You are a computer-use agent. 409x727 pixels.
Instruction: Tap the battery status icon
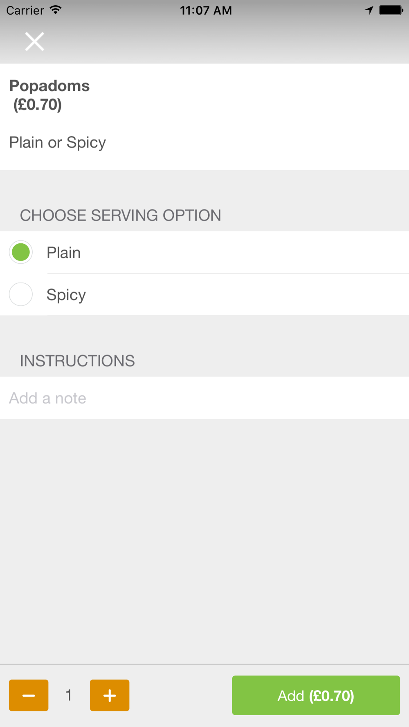point(391,10)
